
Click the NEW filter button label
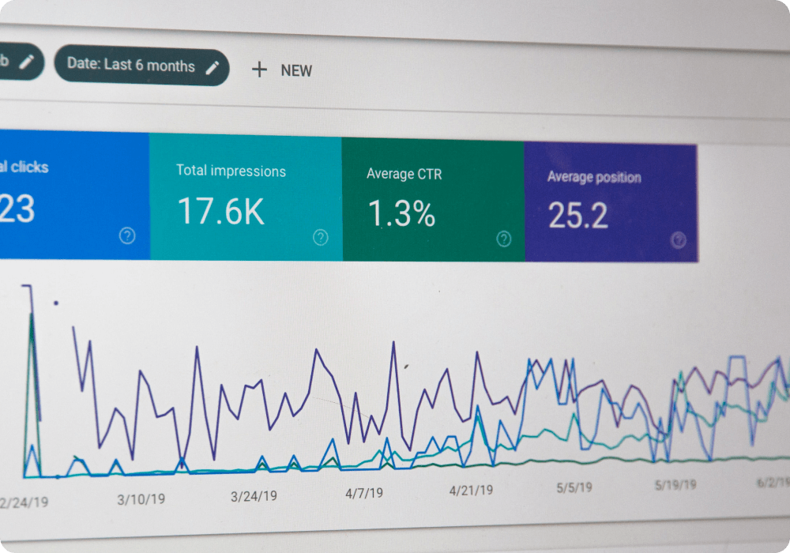[296, 71]
